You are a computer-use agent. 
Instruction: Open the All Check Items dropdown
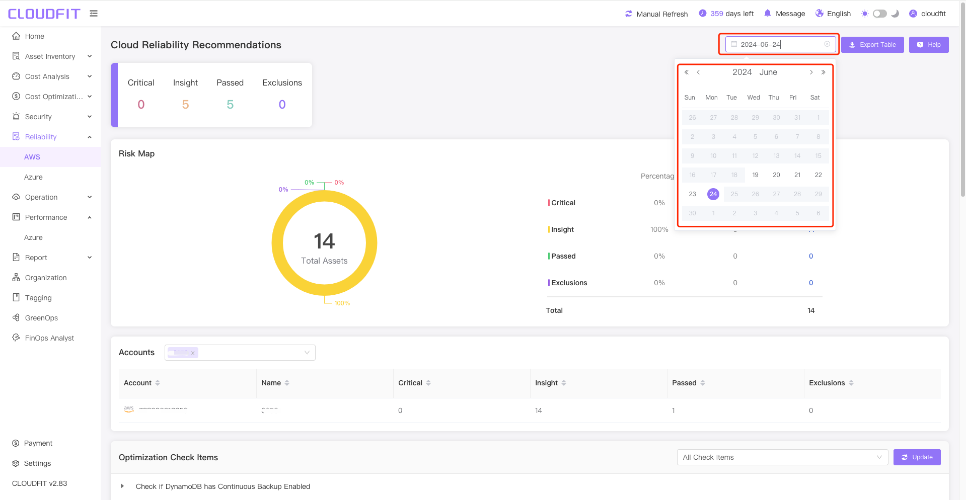[782, 457]
